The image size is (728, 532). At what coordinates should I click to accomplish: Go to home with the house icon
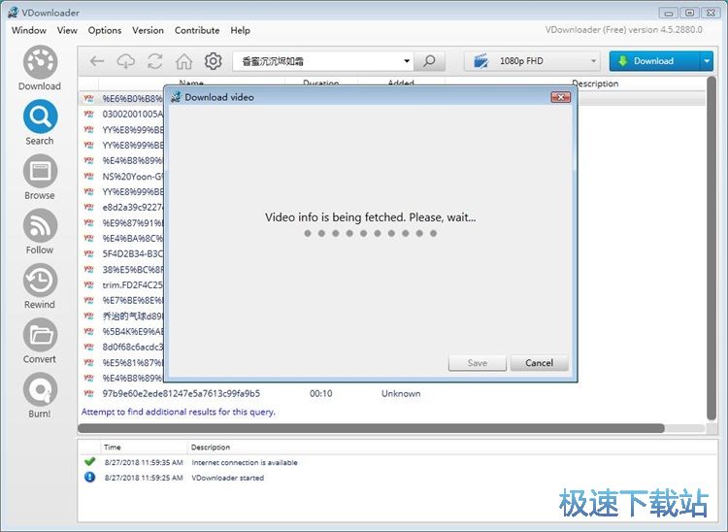(x=183, y=61)
